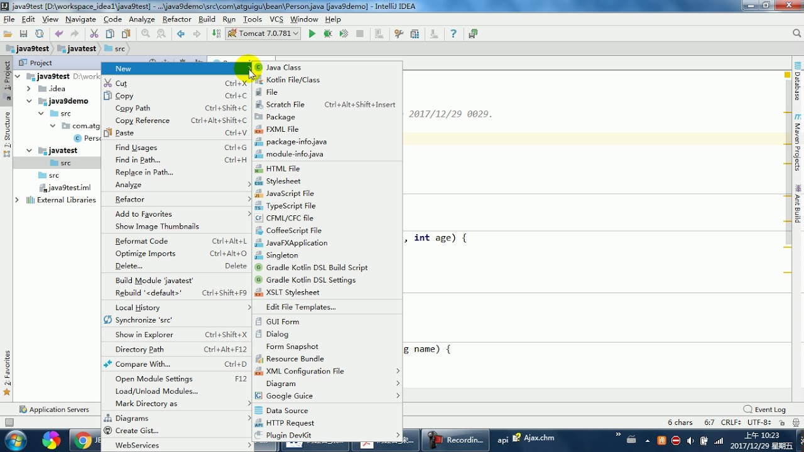Click Synchronize 'src' in context menu
The width and height of the screenshot is (804, 452).
pos(177,320)
